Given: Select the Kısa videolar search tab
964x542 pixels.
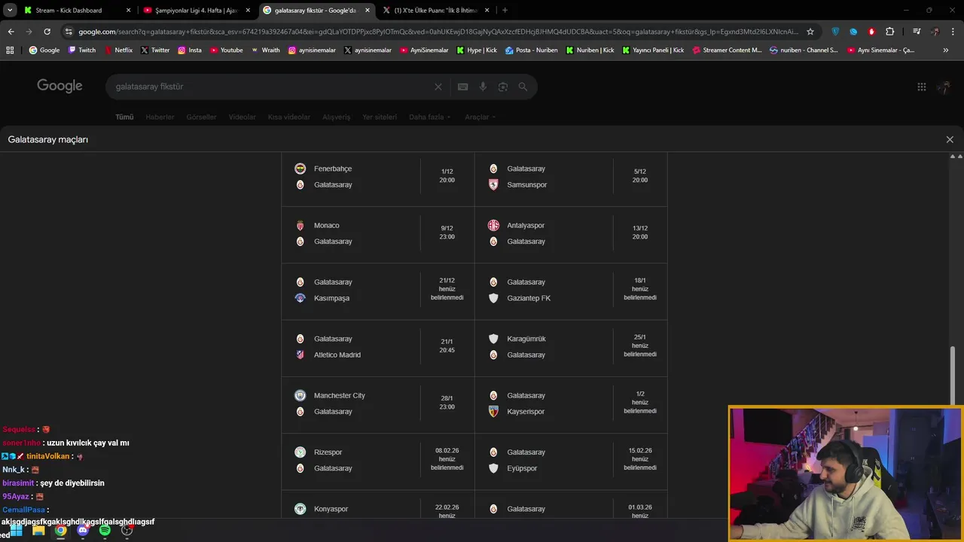Looking at the screenshot, I should pyautogui.click(x=289, y=117).
